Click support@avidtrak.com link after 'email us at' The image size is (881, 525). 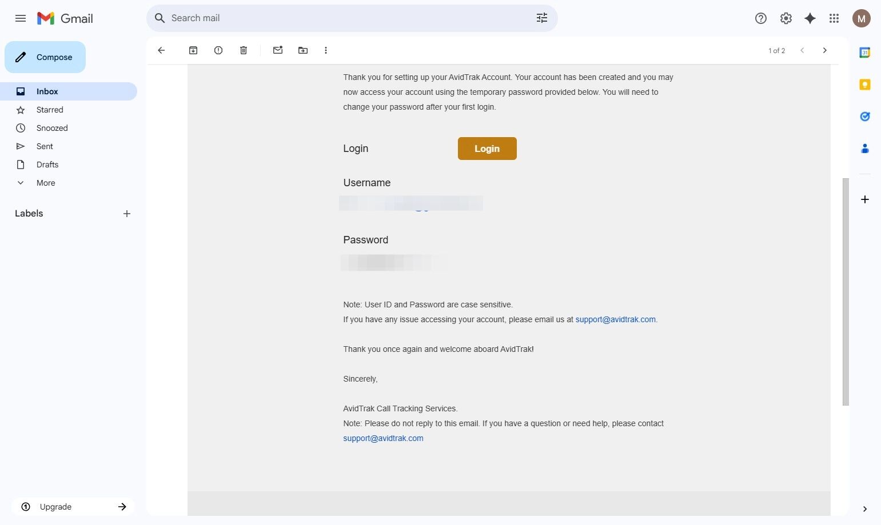click(x=616, y=319)
